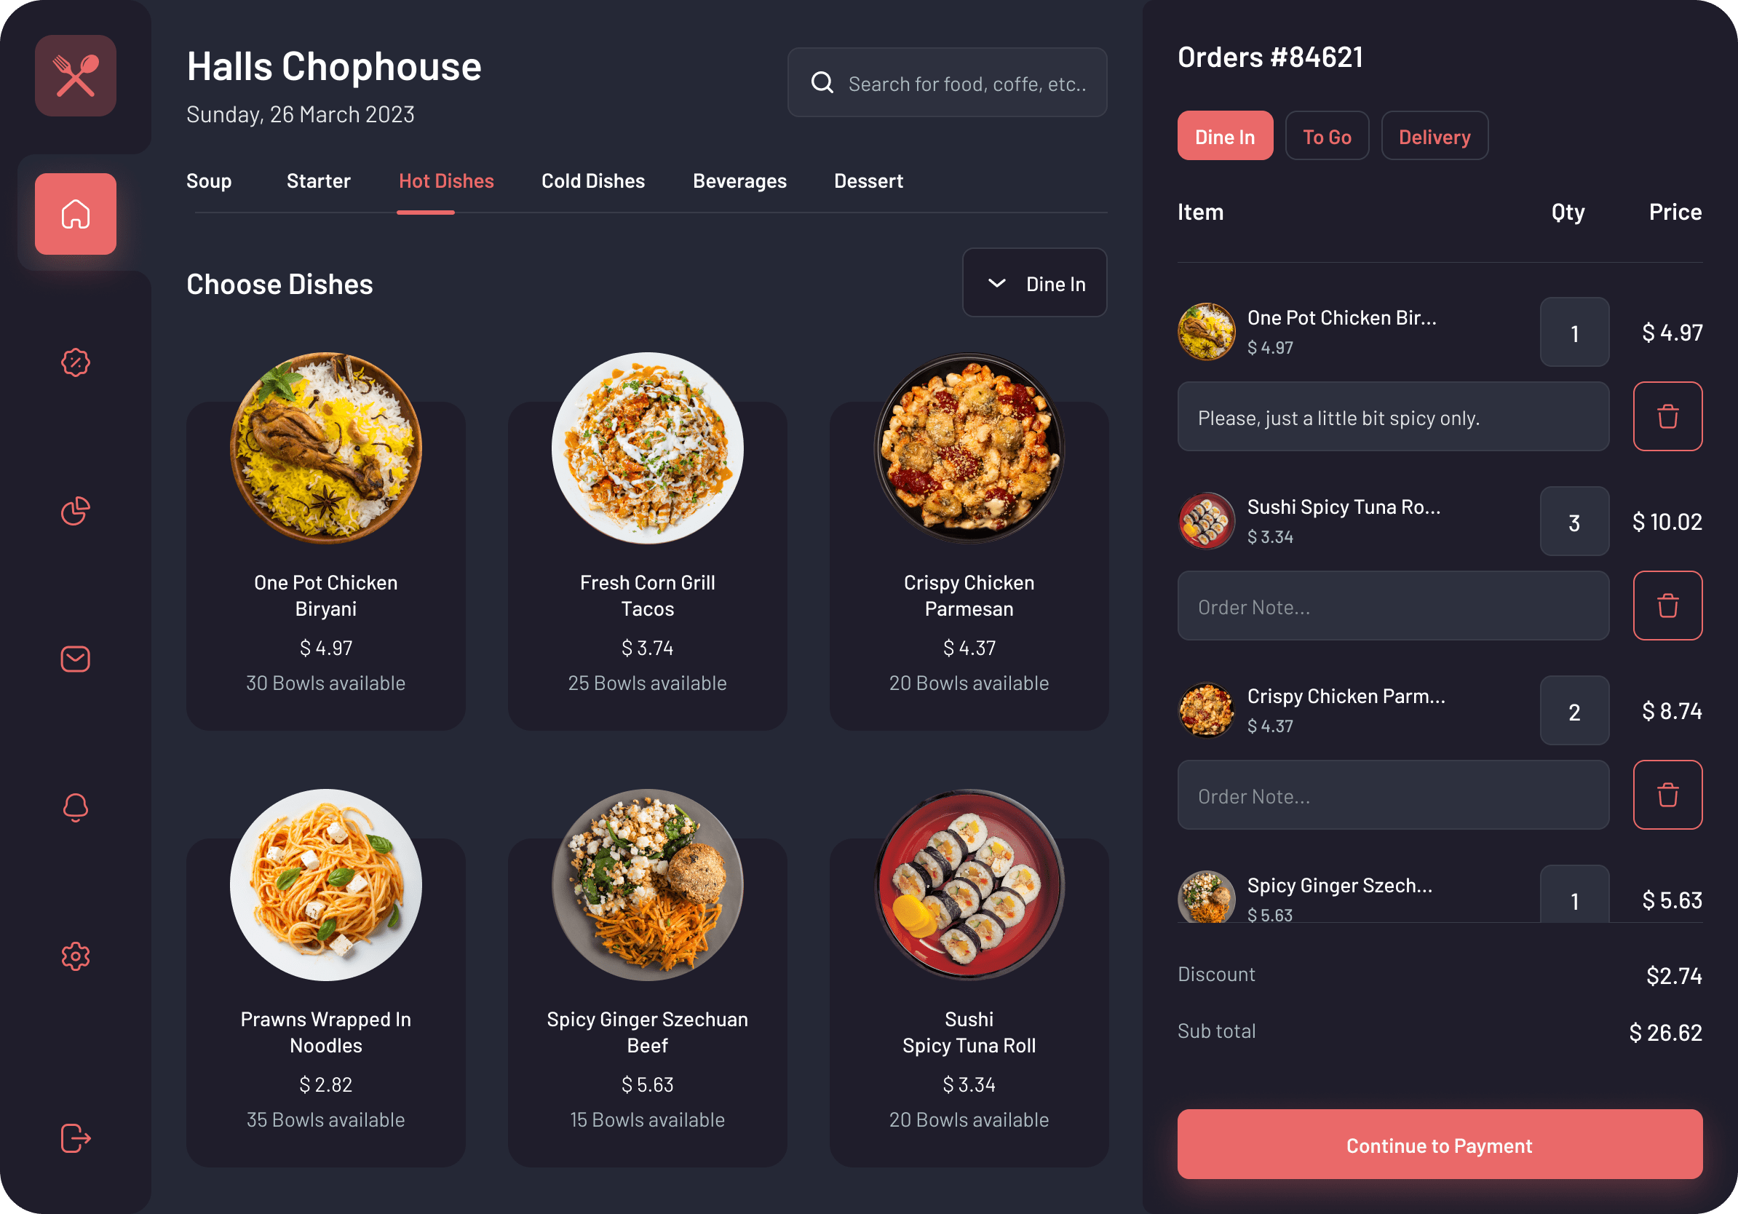
Task: Delete the Sushi Spicy Tuna Roll order
Action: pyautogui.click(x=1667, y=606)
